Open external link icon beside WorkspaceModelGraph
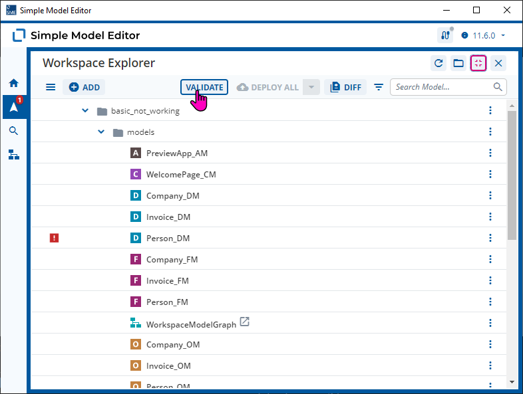 244,322
